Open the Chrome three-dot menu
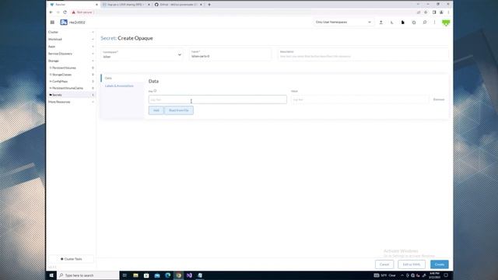Viewport: 498px width, 280px height. pos(448,12)
